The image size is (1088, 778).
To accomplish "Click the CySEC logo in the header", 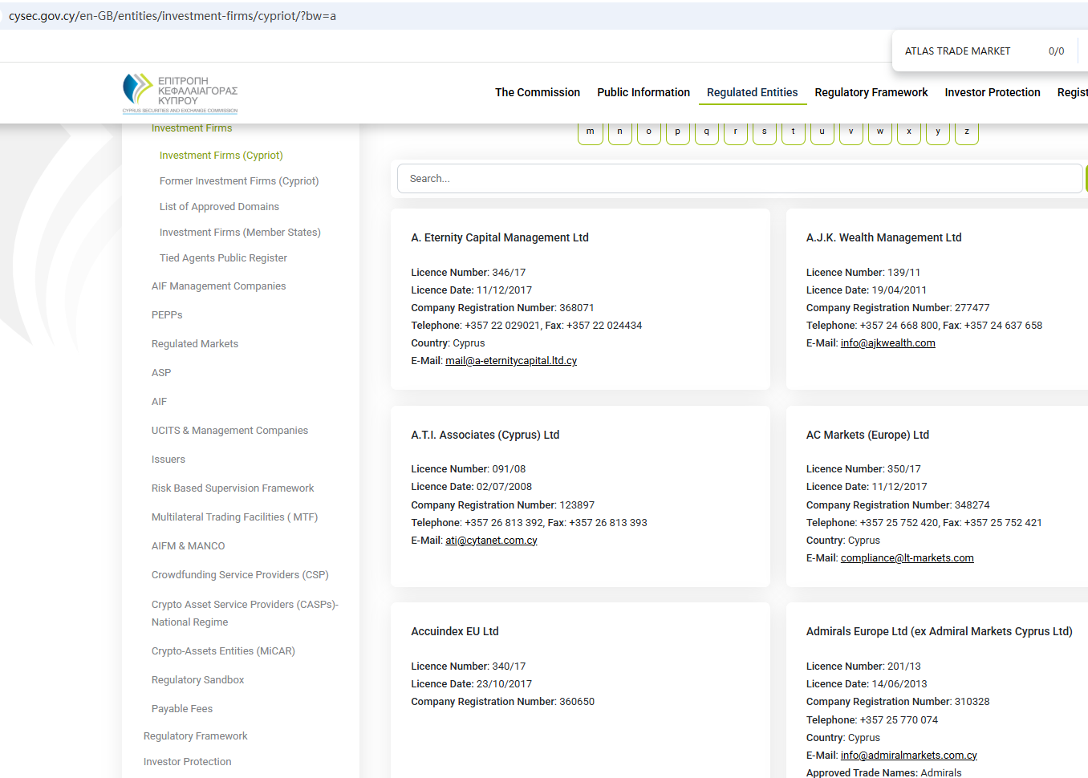I will click(180, 93).
